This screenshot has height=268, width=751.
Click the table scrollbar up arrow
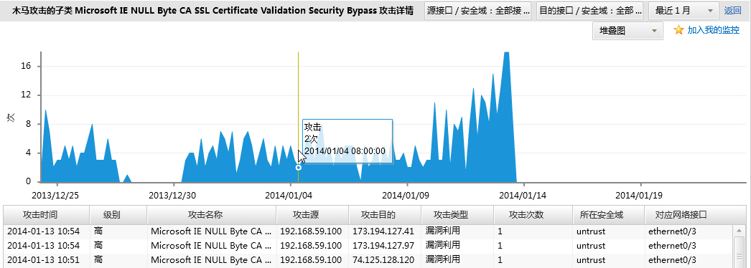tap(738, 230)
